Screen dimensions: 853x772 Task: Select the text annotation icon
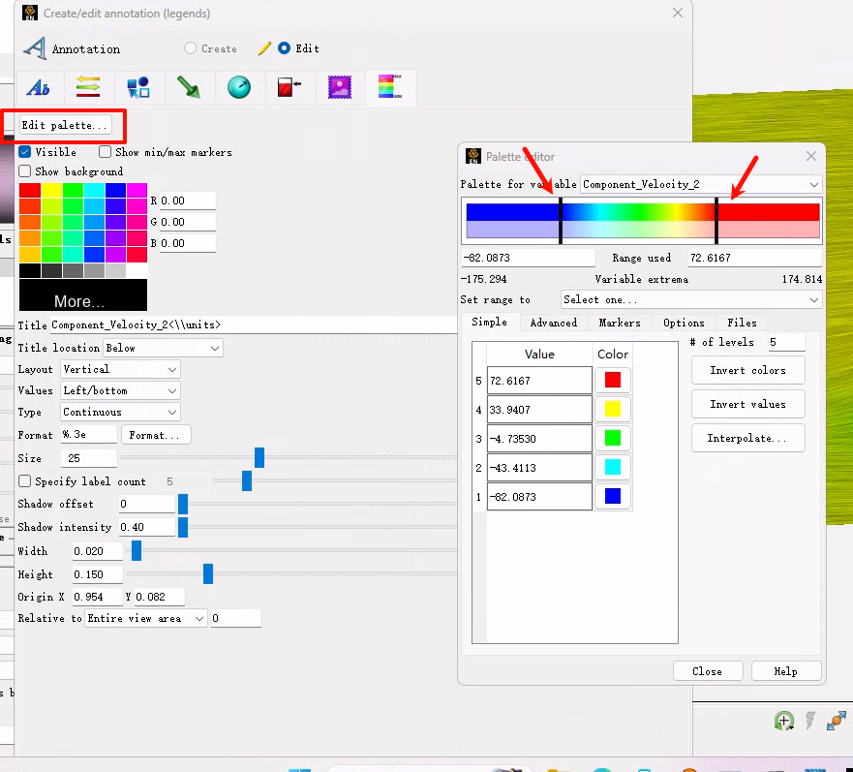pyautogui.click(x=38, y=88)
